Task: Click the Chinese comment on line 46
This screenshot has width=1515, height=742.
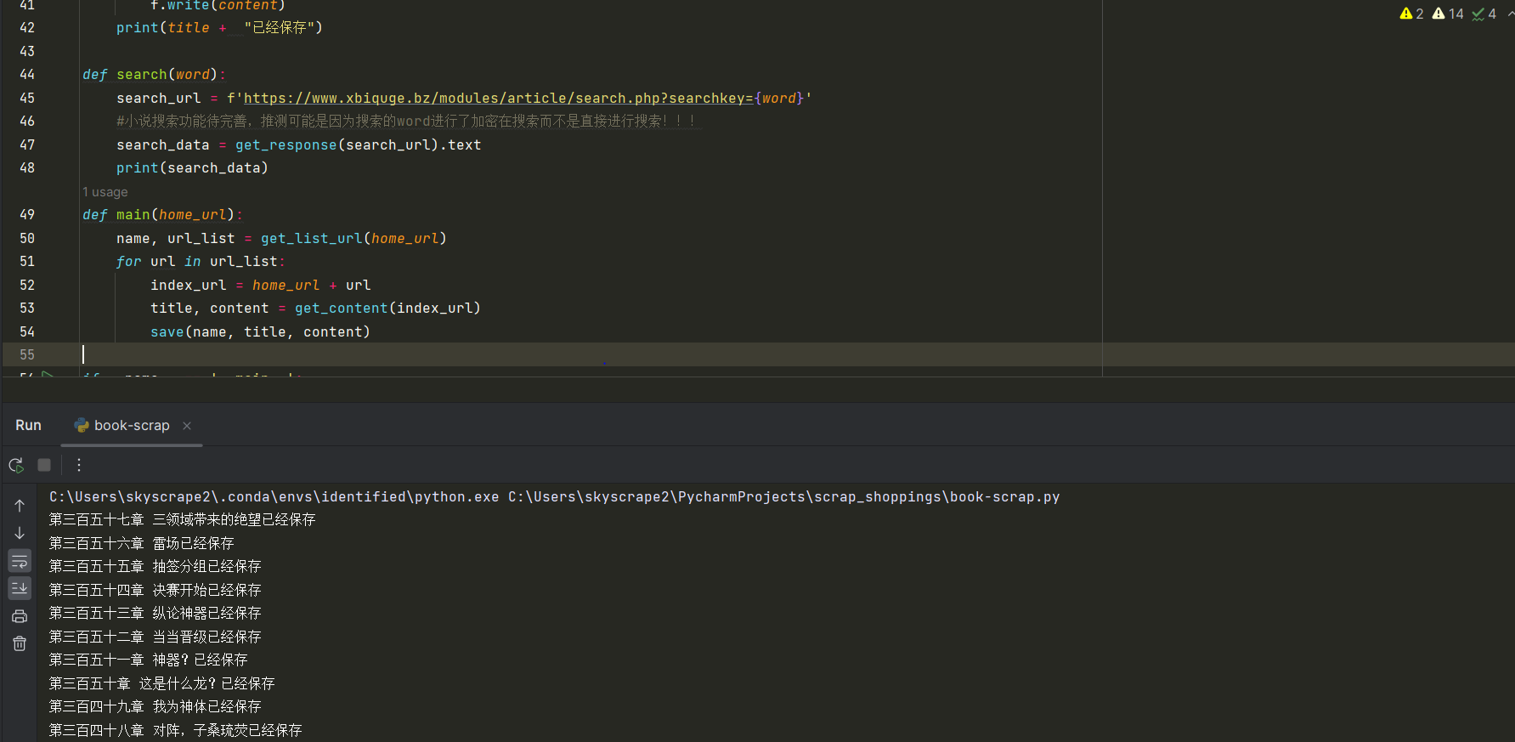Action: [406, 122]
